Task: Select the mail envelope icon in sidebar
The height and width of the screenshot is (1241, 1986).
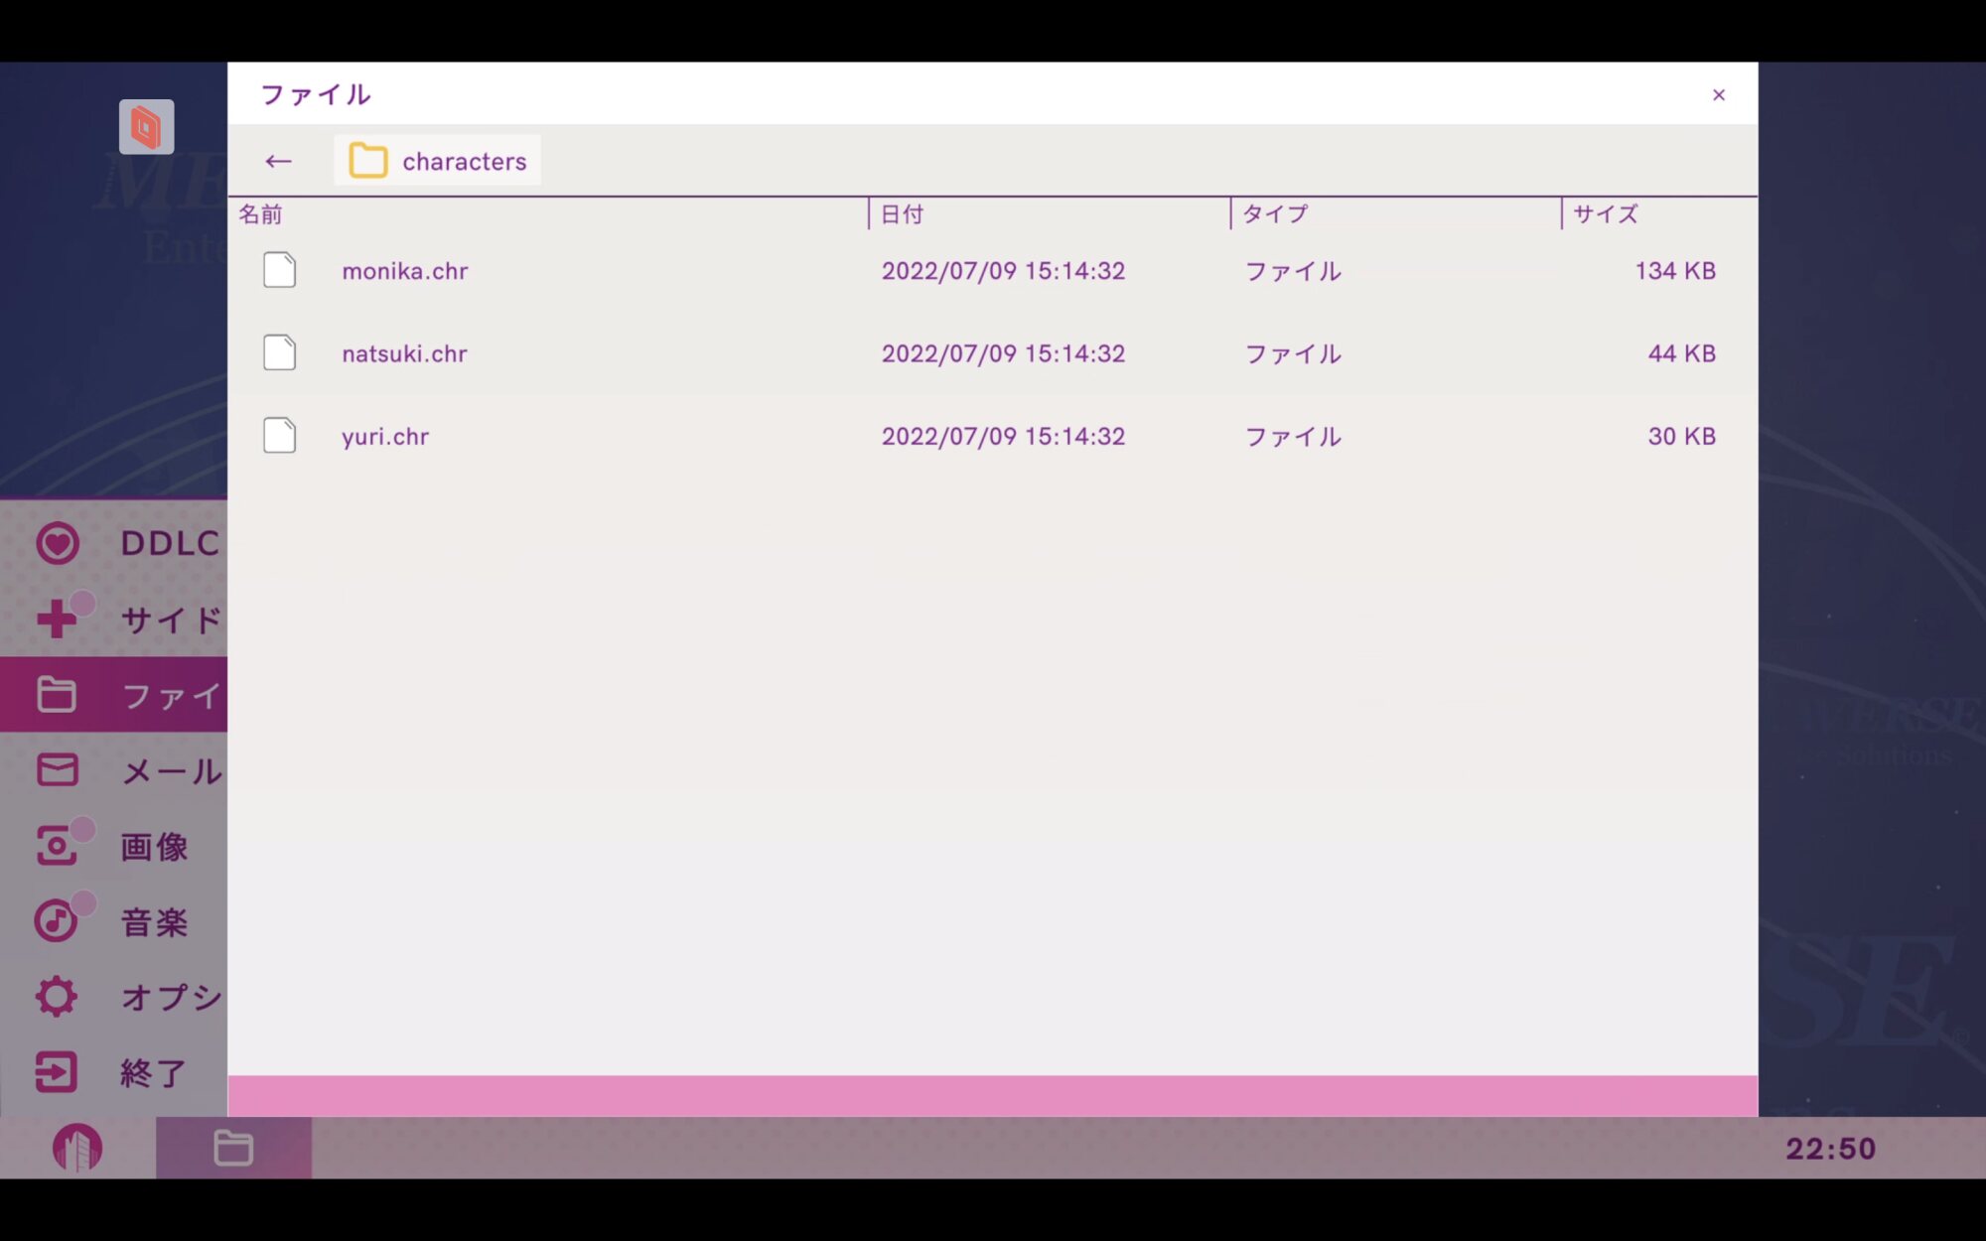Action: pyautogui.click(x=58, y=770)
